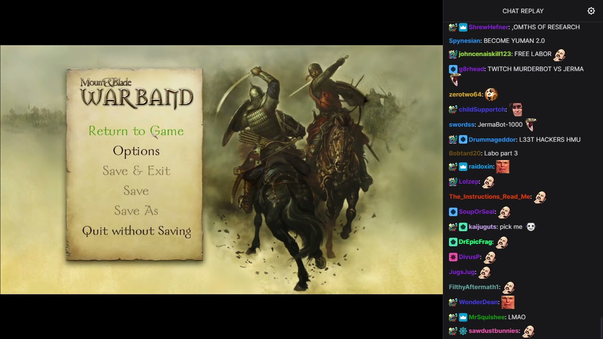Click kaijuguts's username

[482, 227]
